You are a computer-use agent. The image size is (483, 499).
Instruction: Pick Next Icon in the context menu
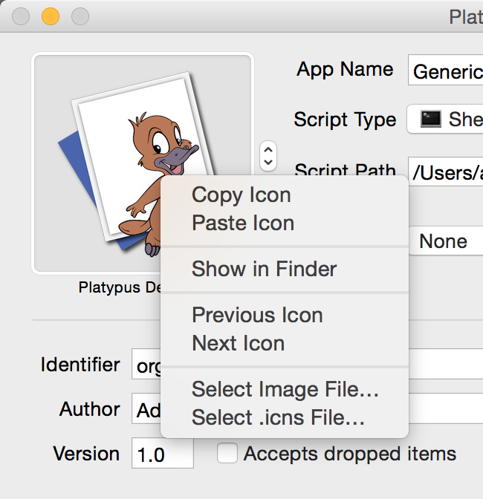[x=285, y=343]
